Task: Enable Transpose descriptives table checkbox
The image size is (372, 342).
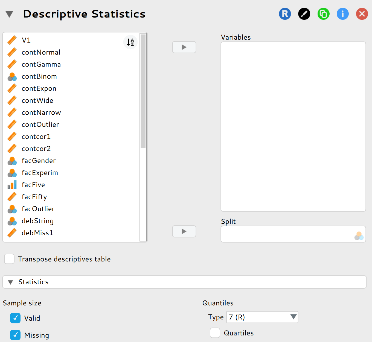Action: click(x=10, y=259)
